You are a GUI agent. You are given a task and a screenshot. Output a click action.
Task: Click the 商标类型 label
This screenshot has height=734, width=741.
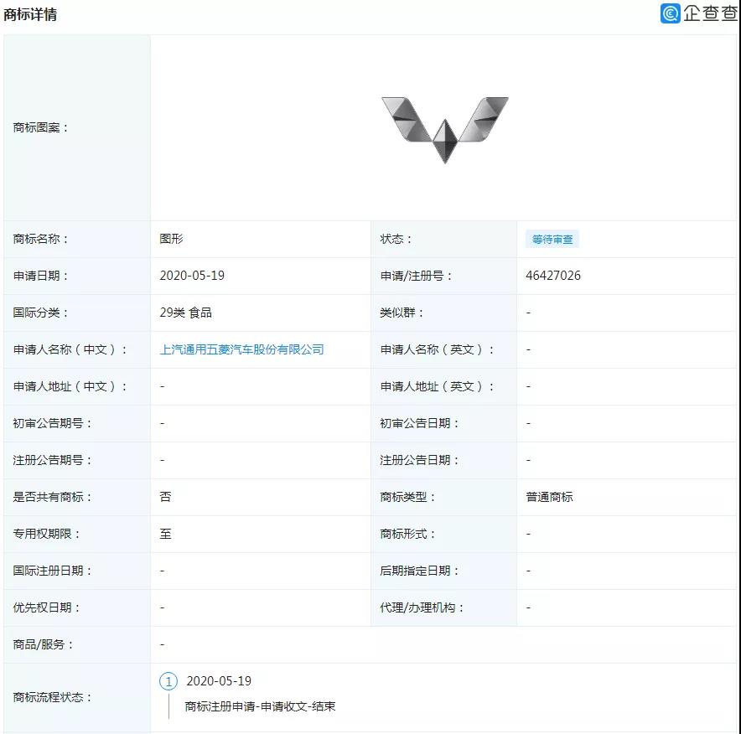408,497
